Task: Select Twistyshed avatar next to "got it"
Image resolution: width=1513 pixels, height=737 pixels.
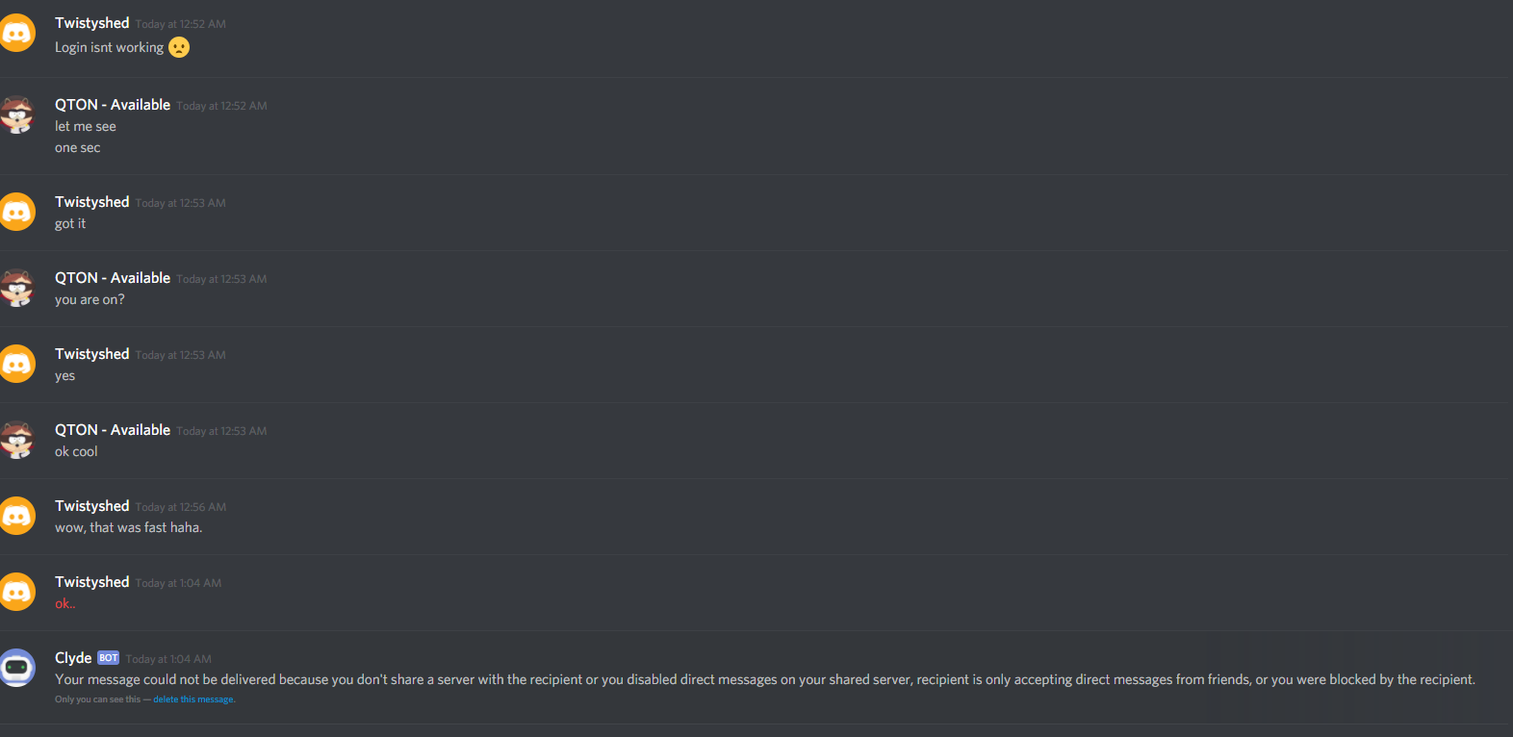Action: tap(16, 212)
